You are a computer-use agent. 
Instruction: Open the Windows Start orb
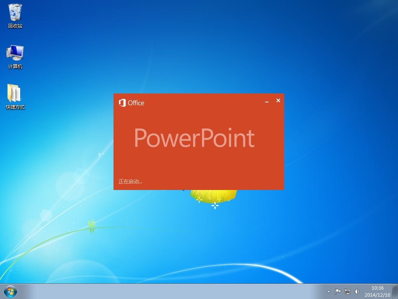click(x=10, y=291)
